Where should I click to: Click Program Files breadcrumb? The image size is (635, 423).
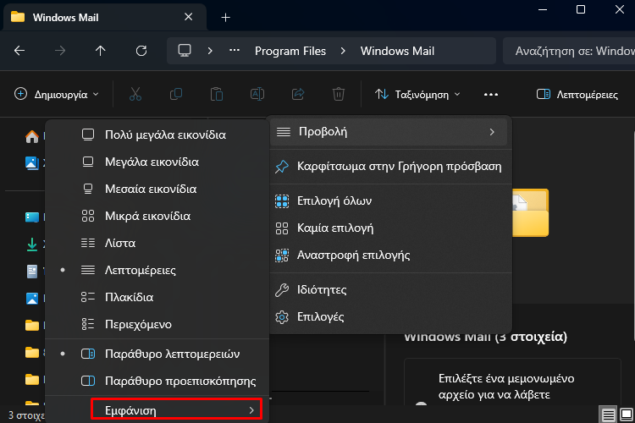pos(290,51)
